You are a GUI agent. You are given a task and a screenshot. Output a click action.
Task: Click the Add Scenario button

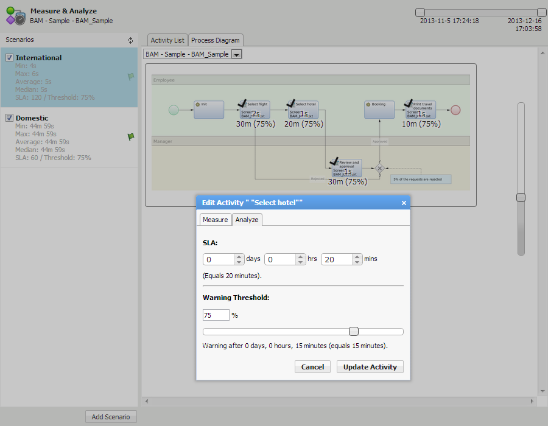pos(111,417)
